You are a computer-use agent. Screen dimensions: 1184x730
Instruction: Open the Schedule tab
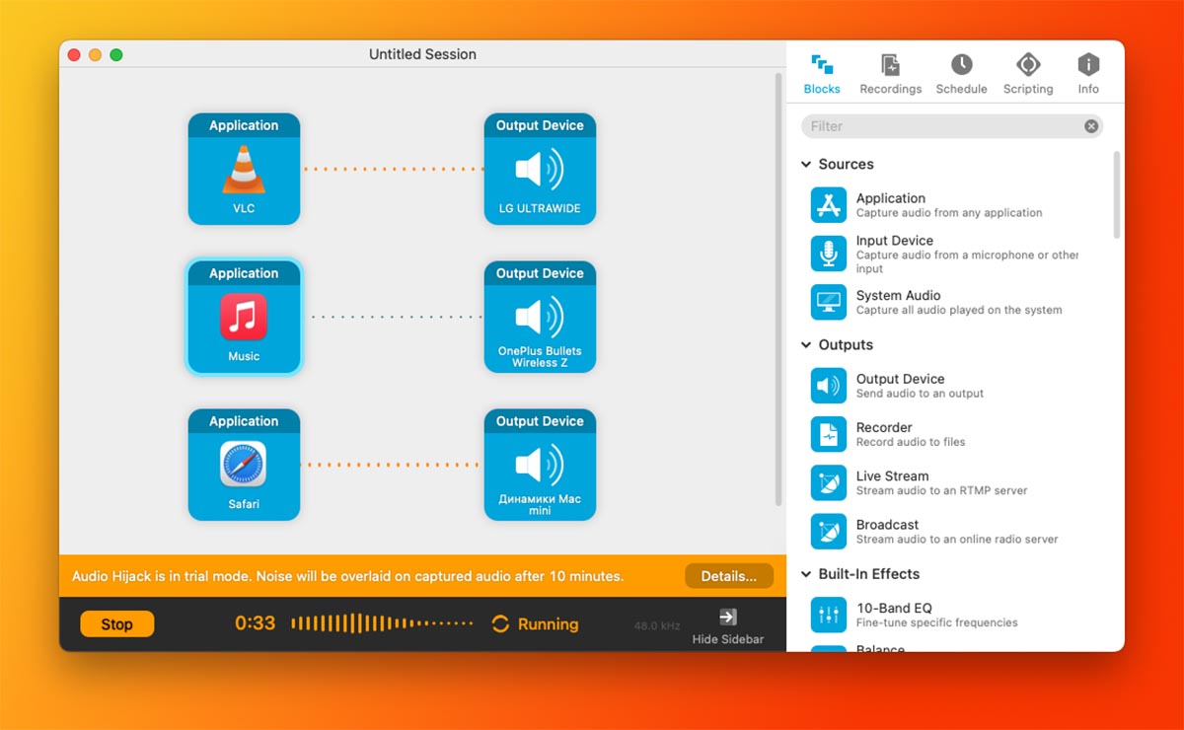pos(962,74)
